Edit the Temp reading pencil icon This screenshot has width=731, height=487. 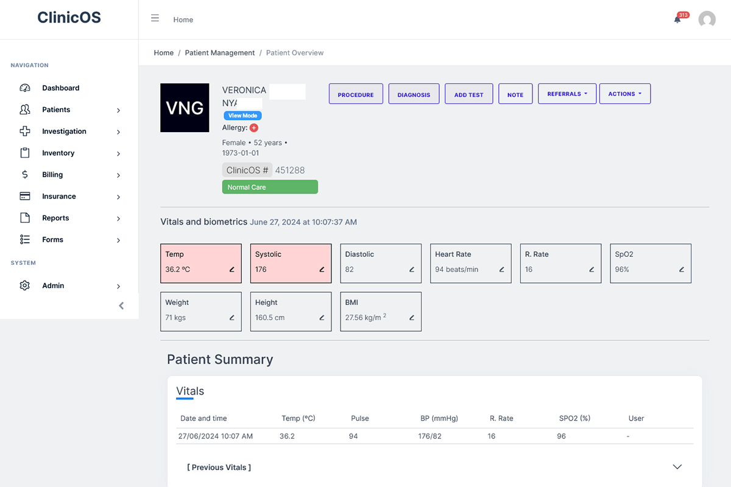coord(231,270)
